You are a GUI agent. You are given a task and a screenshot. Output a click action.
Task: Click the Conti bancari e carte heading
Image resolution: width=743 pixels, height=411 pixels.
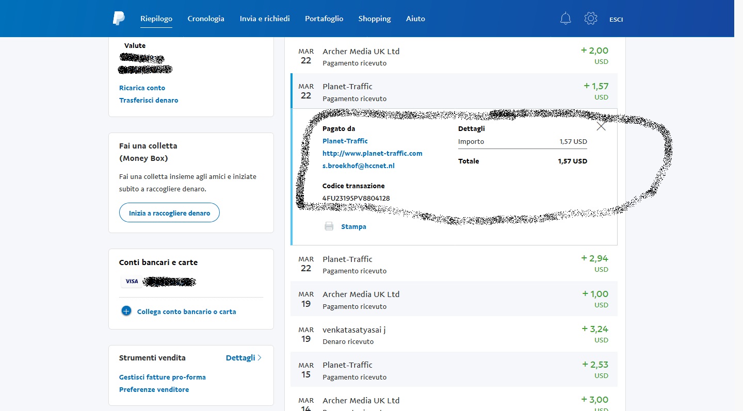158,262
